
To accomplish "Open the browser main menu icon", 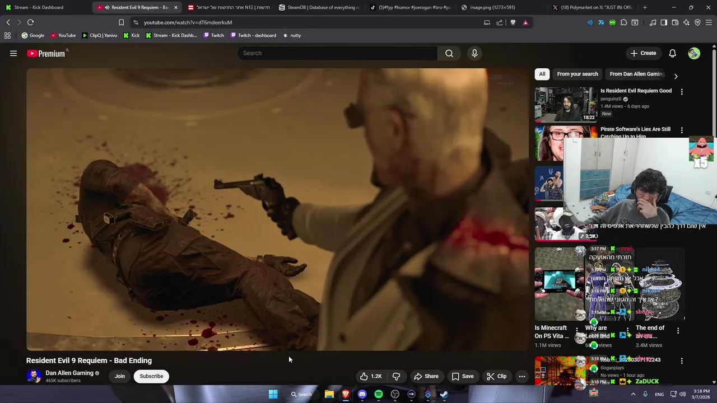I will (x=709, y=22).
